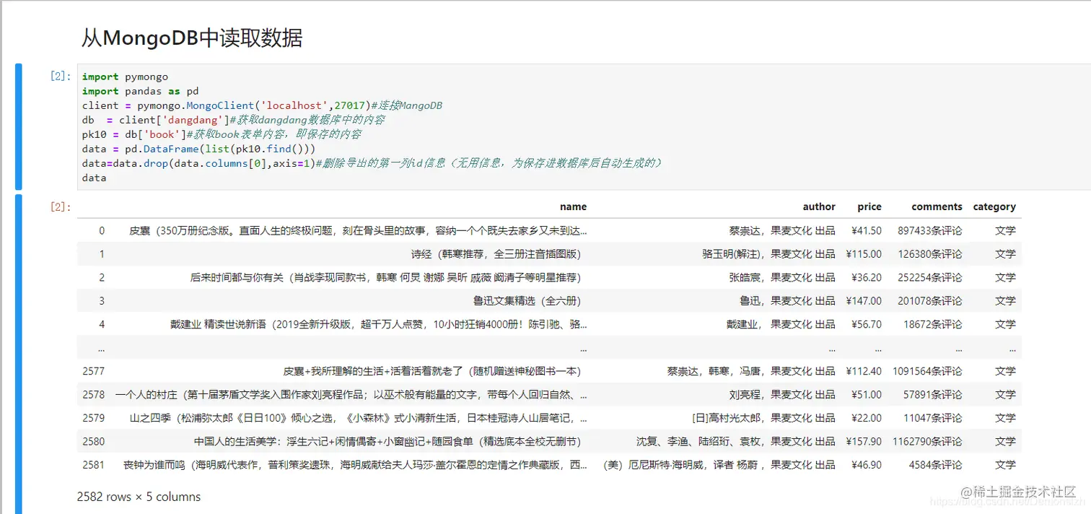1091x514 pixels.
Task: Click the 'price' column header
Action: (869, 206)
